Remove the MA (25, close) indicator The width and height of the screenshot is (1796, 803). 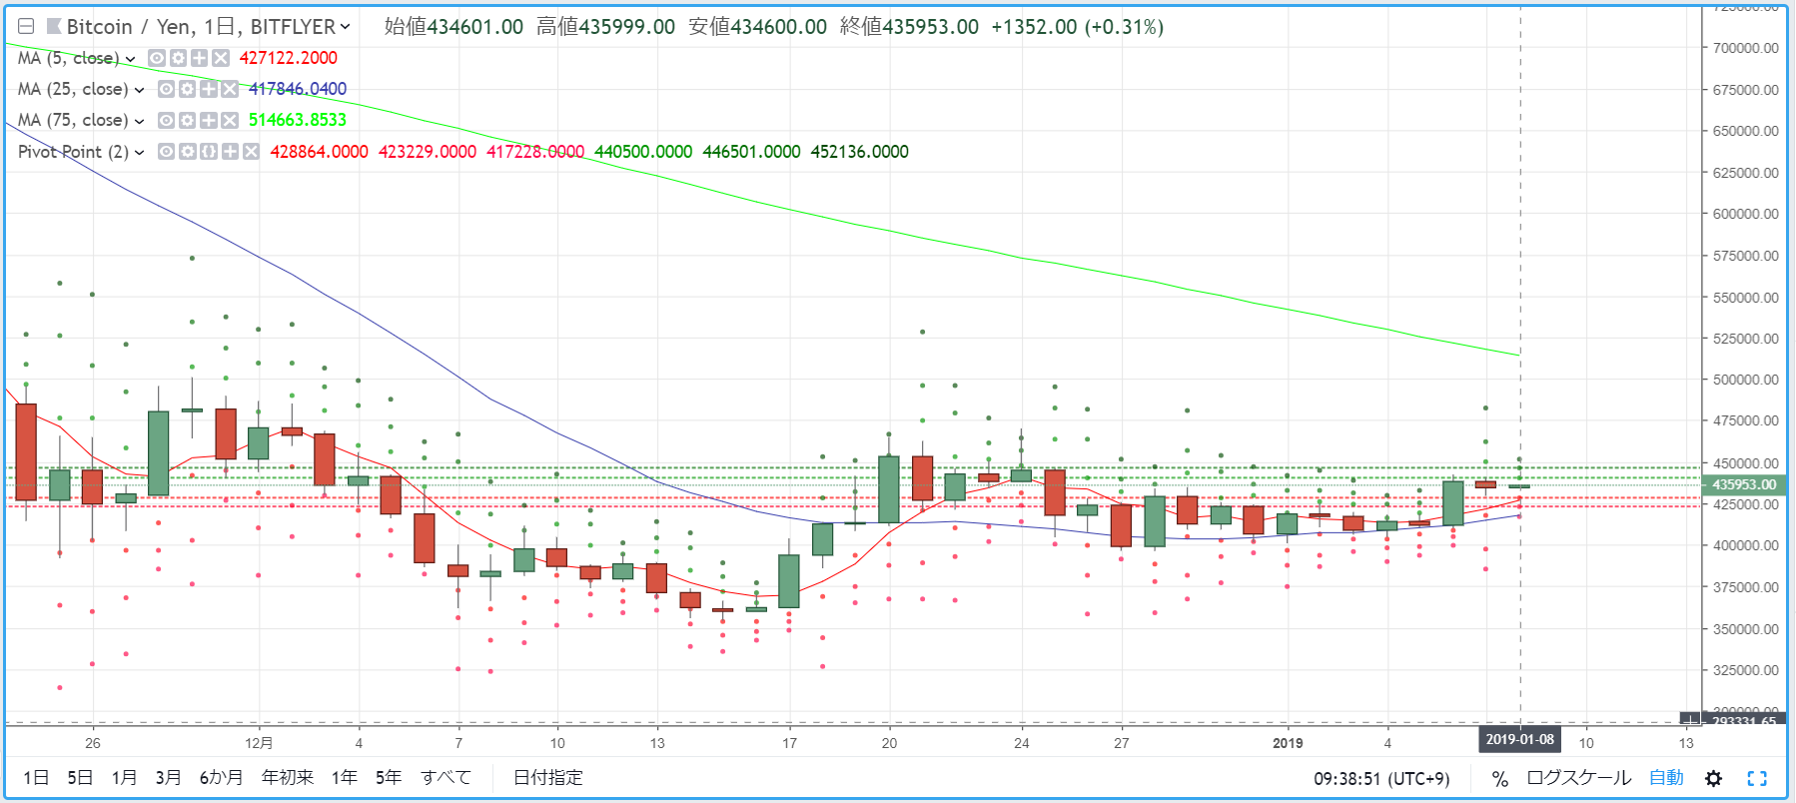(230, 89)
